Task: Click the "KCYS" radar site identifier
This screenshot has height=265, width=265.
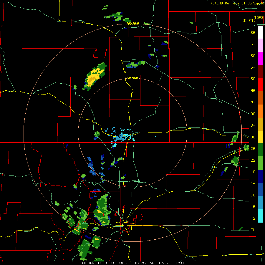Action: click(140, 263)
